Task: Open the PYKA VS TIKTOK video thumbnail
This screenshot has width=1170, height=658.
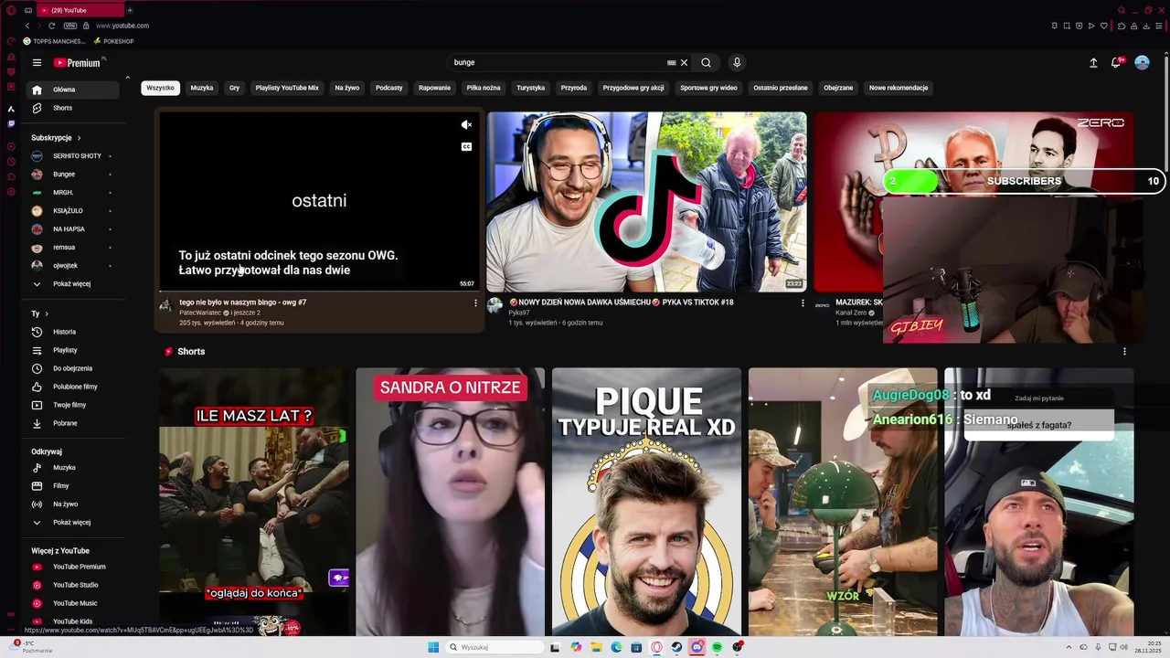Action: (646, 202)
